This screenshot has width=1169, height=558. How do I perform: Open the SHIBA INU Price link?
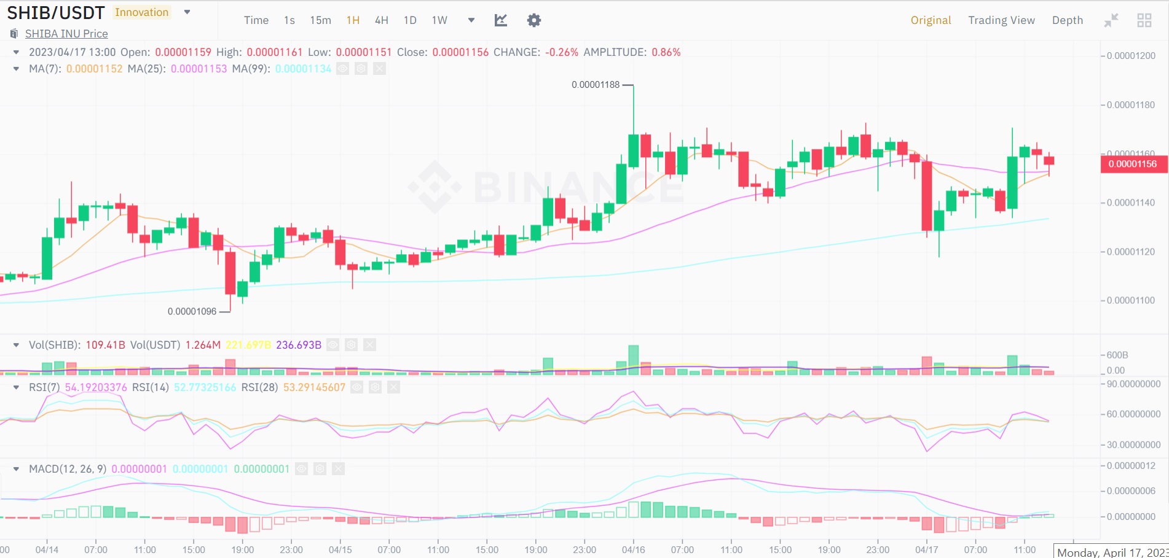click(x=66, y=34)
